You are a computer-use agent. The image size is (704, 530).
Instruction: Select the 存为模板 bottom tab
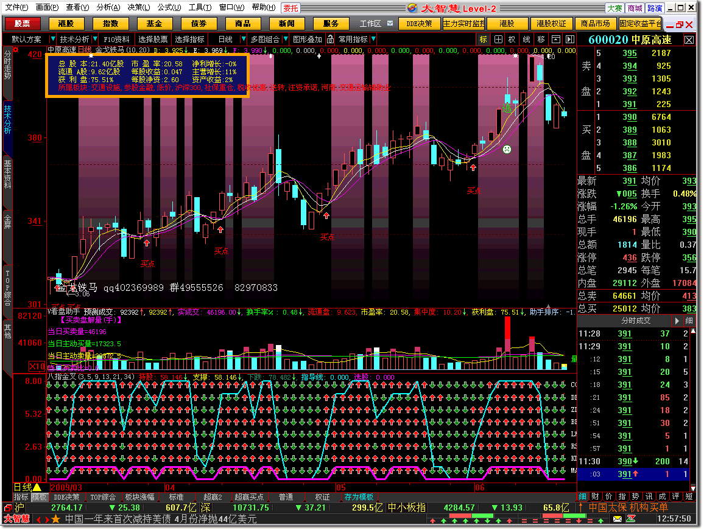pos(358,497)
